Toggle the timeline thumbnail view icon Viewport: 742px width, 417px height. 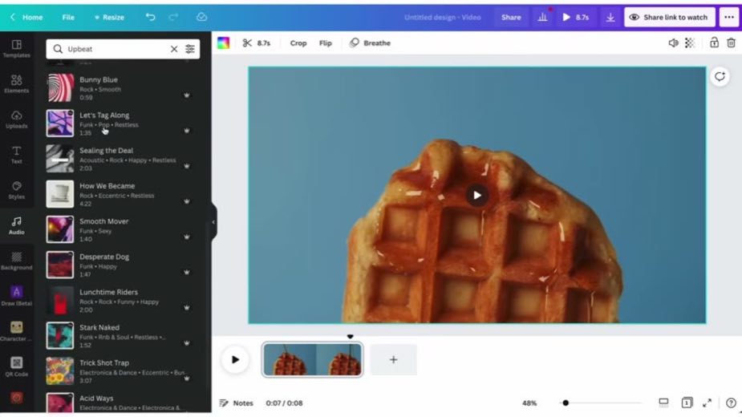[663, 403]
